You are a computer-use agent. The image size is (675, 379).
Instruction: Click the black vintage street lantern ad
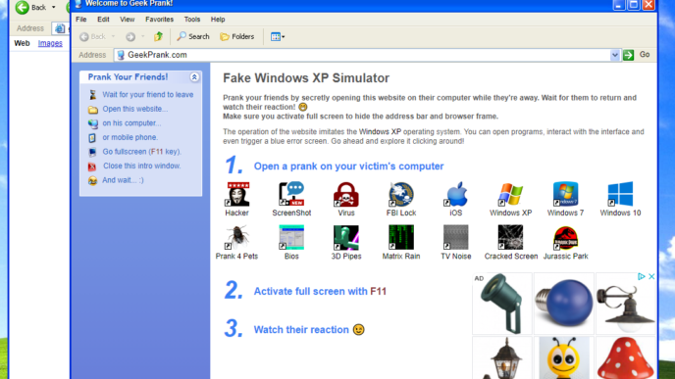[502, 357]
